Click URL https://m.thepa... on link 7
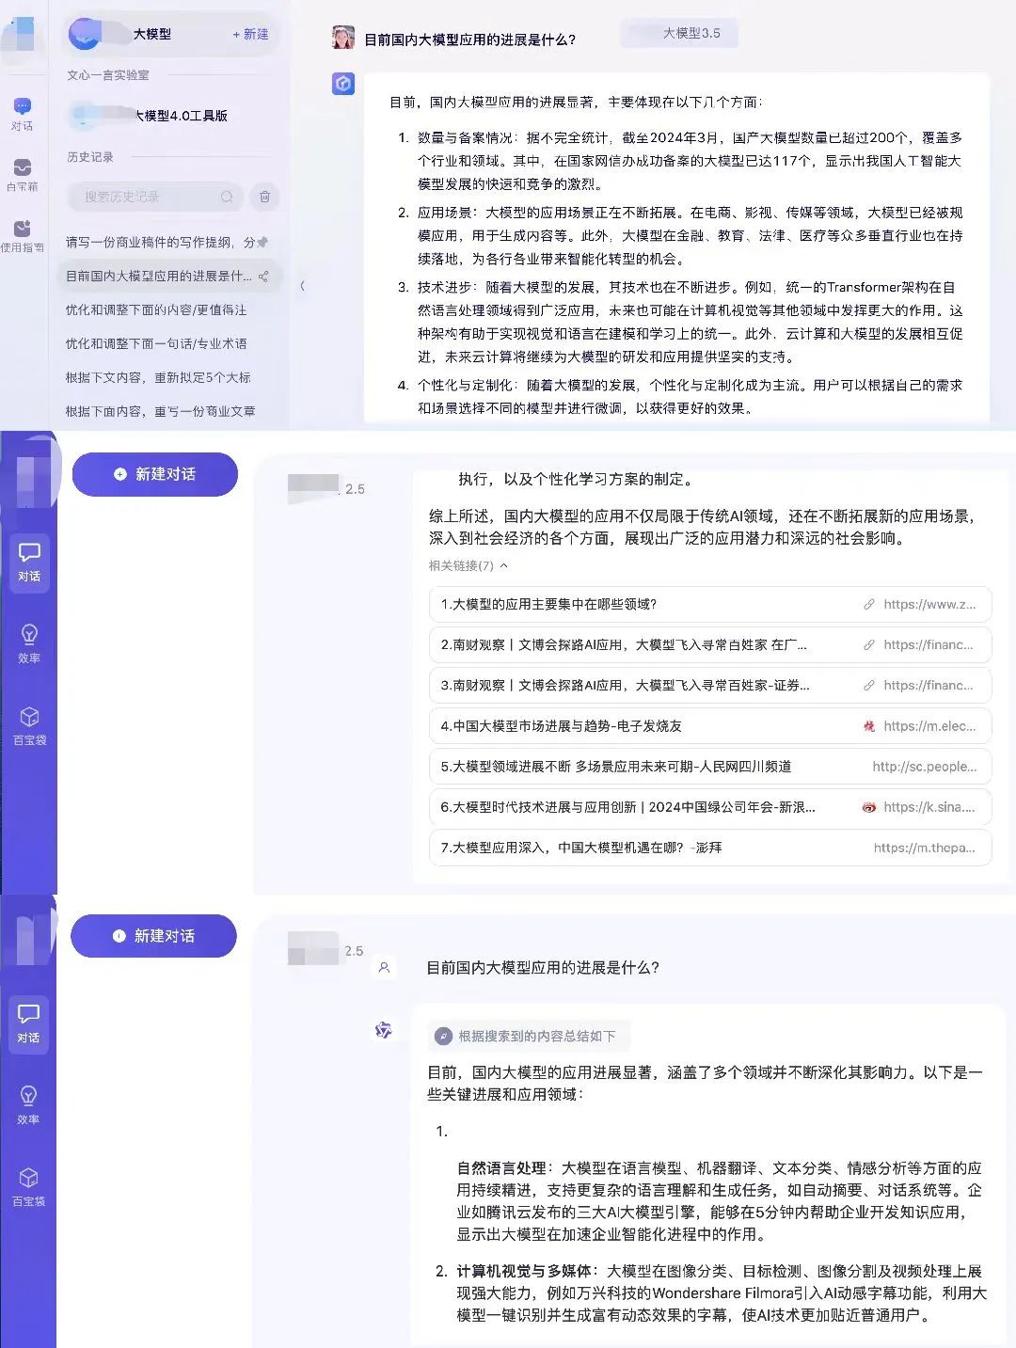The image size is (1016, 1348). [x=925, y=848]
